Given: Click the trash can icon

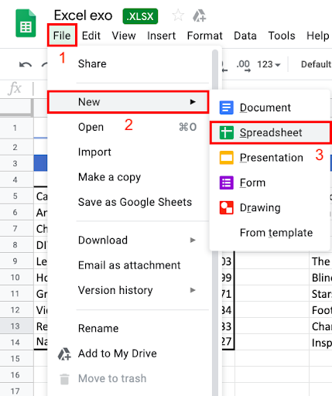Looking at the screenshot, I should click(64, 379).
